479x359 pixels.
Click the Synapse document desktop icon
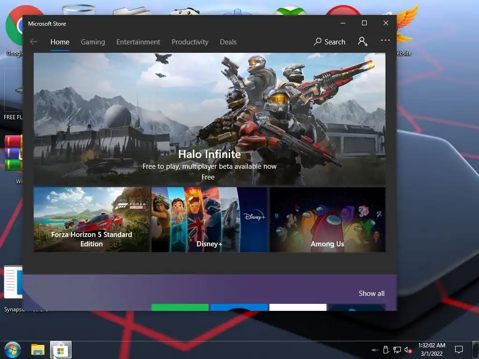[x=13, y=282]
